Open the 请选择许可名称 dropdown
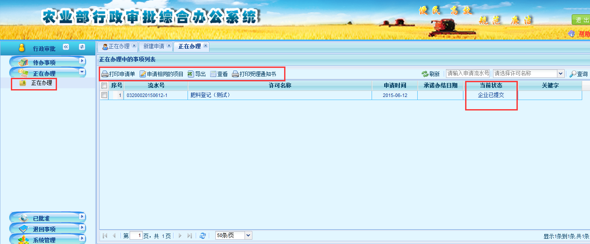The width and height of the screenshot is (590, 244). (x=560, y=74)
